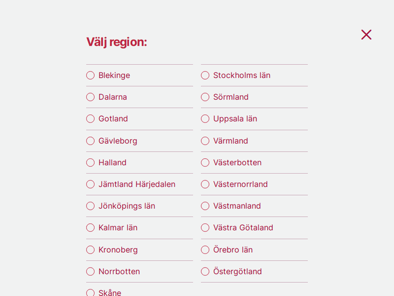Choose Stockholms län region
This screenshot has height=296, width=394.
click(205, 75)
